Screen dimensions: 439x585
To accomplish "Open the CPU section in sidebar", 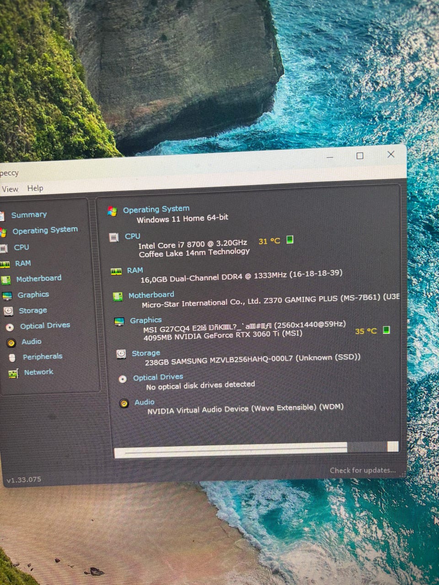I will 21,247.
